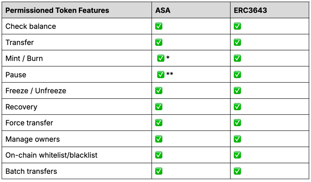Screen dimensions: 311x182
Task: Click the ERC3643 column header
Action: [x=250, y=10]
